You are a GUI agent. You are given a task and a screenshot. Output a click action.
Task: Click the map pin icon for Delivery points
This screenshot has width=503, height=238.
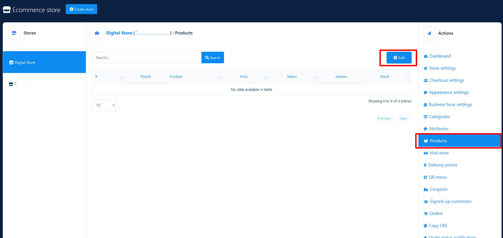[425, 165]
